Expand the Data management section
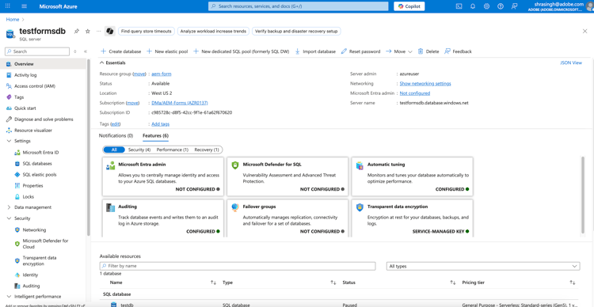This screenshot has width=594, height=307. [x=9, y=207]
